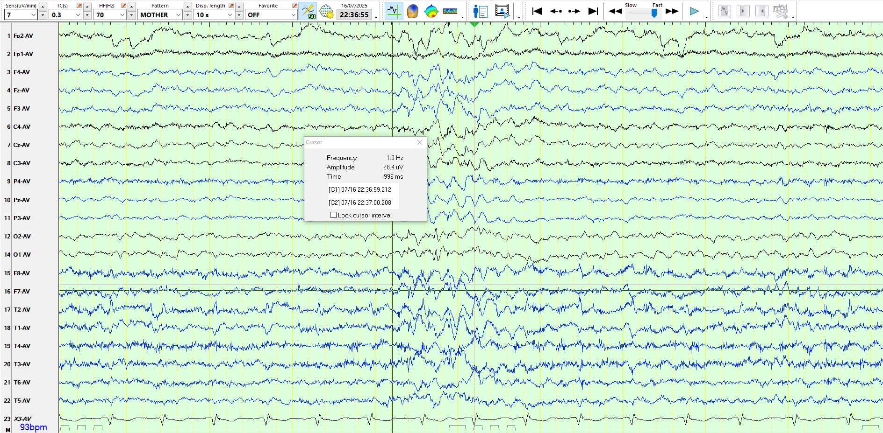Open the electrode montage settings icon
The height and width of the screenshot is (433, 883).
coord(326,11)
